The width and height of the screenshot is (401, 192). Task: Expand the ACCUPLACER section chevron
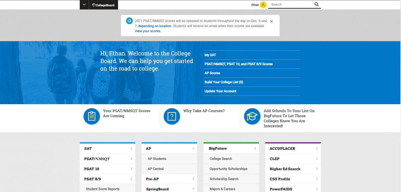point(317,149)
